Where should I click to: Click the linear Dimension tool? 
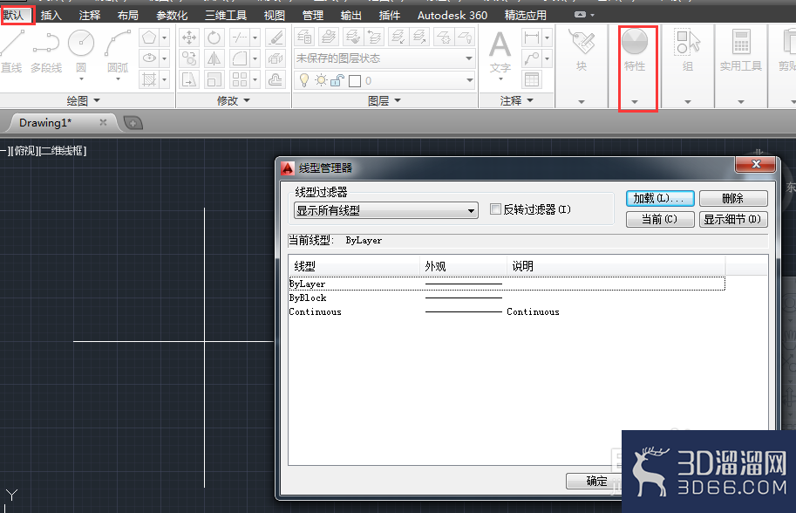532,38
